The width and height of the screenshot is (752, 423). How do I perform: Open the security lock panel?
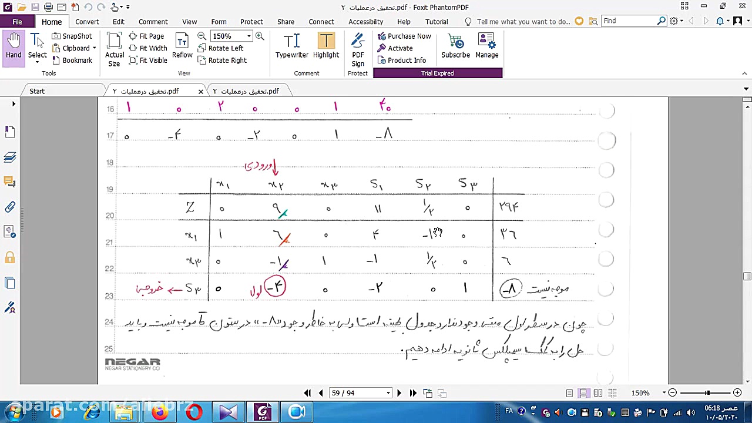10,257
